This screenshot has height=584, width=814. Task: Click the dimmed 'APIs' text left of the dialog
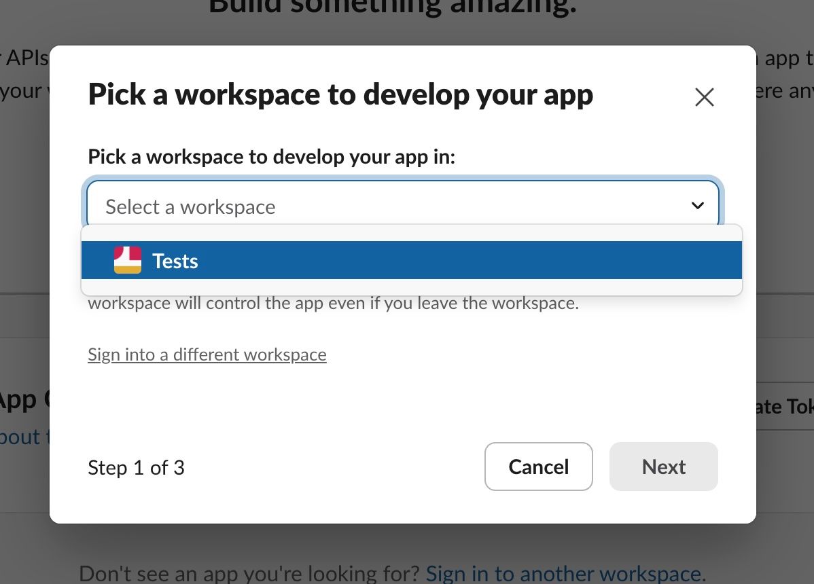pos(26,58)
